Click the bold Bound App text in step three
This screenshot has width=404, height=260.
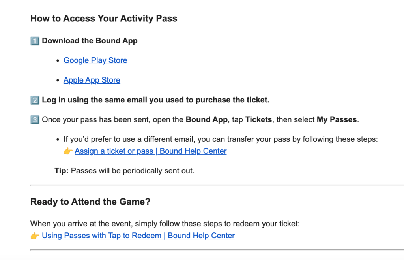[x=207, y=119]
